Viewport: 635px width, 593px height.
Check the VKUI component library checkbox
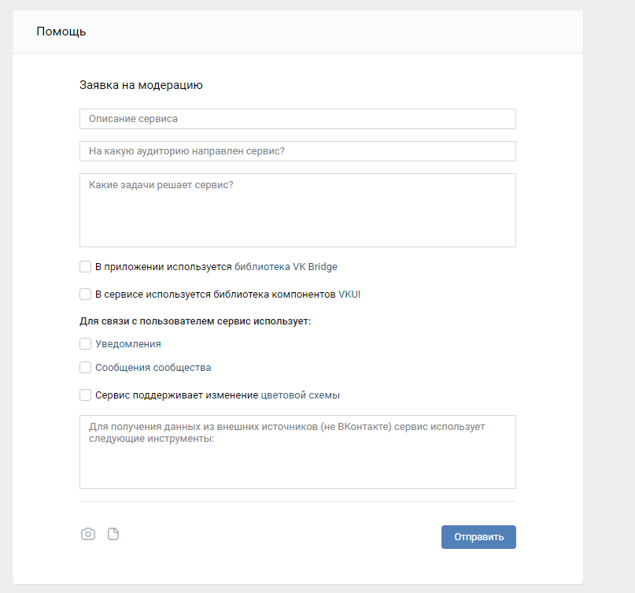tap(86, 295)
